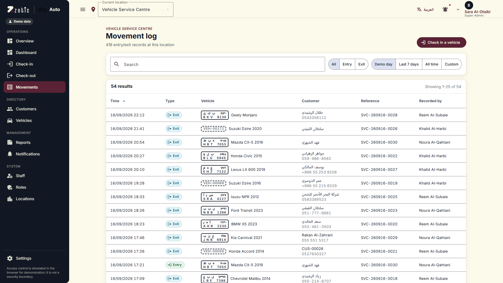Click Lexus LX 600 2019 vehicle
Screen dimensions: 503x283
click(x=248, y=170)
